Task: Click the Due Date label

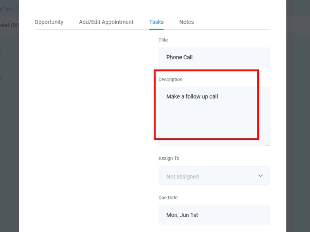Action: 168,198
